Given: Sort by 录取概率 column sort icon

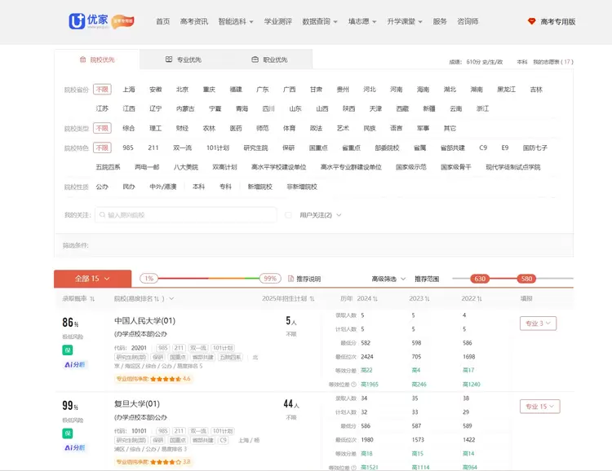Looking at the screenshot, I should 92,299.
